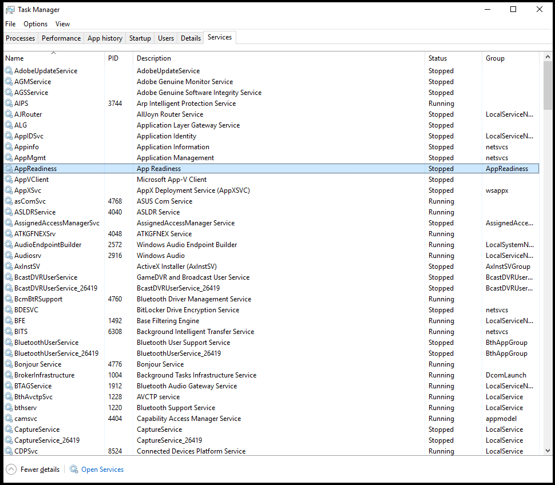Viewport: 555px width, 485px height.
Task: Click the Task Manager icon in the title bar
Action: pyautogui.click(x=10, y=9)
